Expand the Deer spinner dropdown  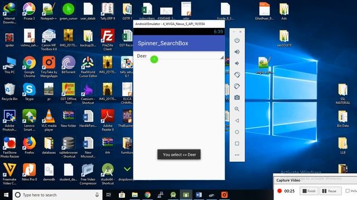coord(179,56)
